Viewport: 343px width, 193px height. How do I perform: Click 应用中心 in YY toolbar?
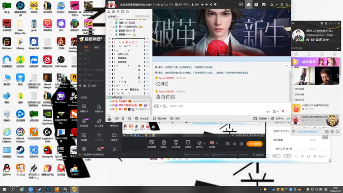pyautogui.click(x=278, y=118)
